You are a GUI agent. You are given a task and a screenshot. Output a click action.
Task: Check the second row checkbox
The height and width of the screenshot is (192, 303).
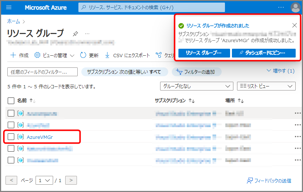pyautogui.click(x=11, y=125)
